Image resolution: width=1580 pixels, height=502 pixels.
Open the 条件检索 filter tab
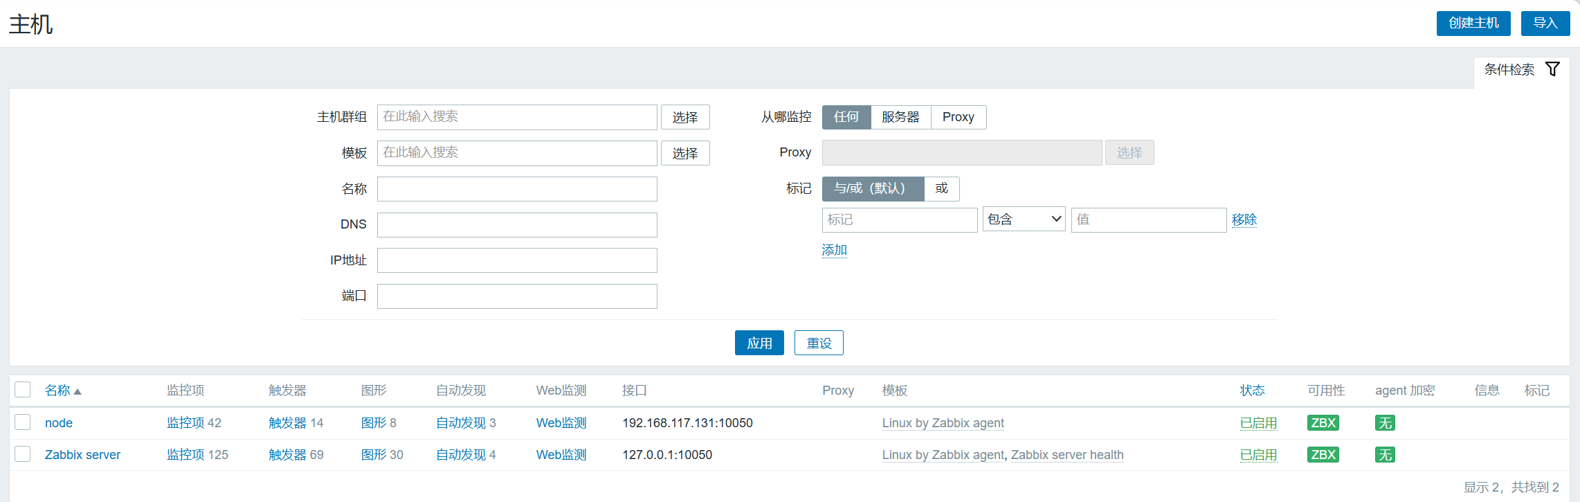[1522, 69]
